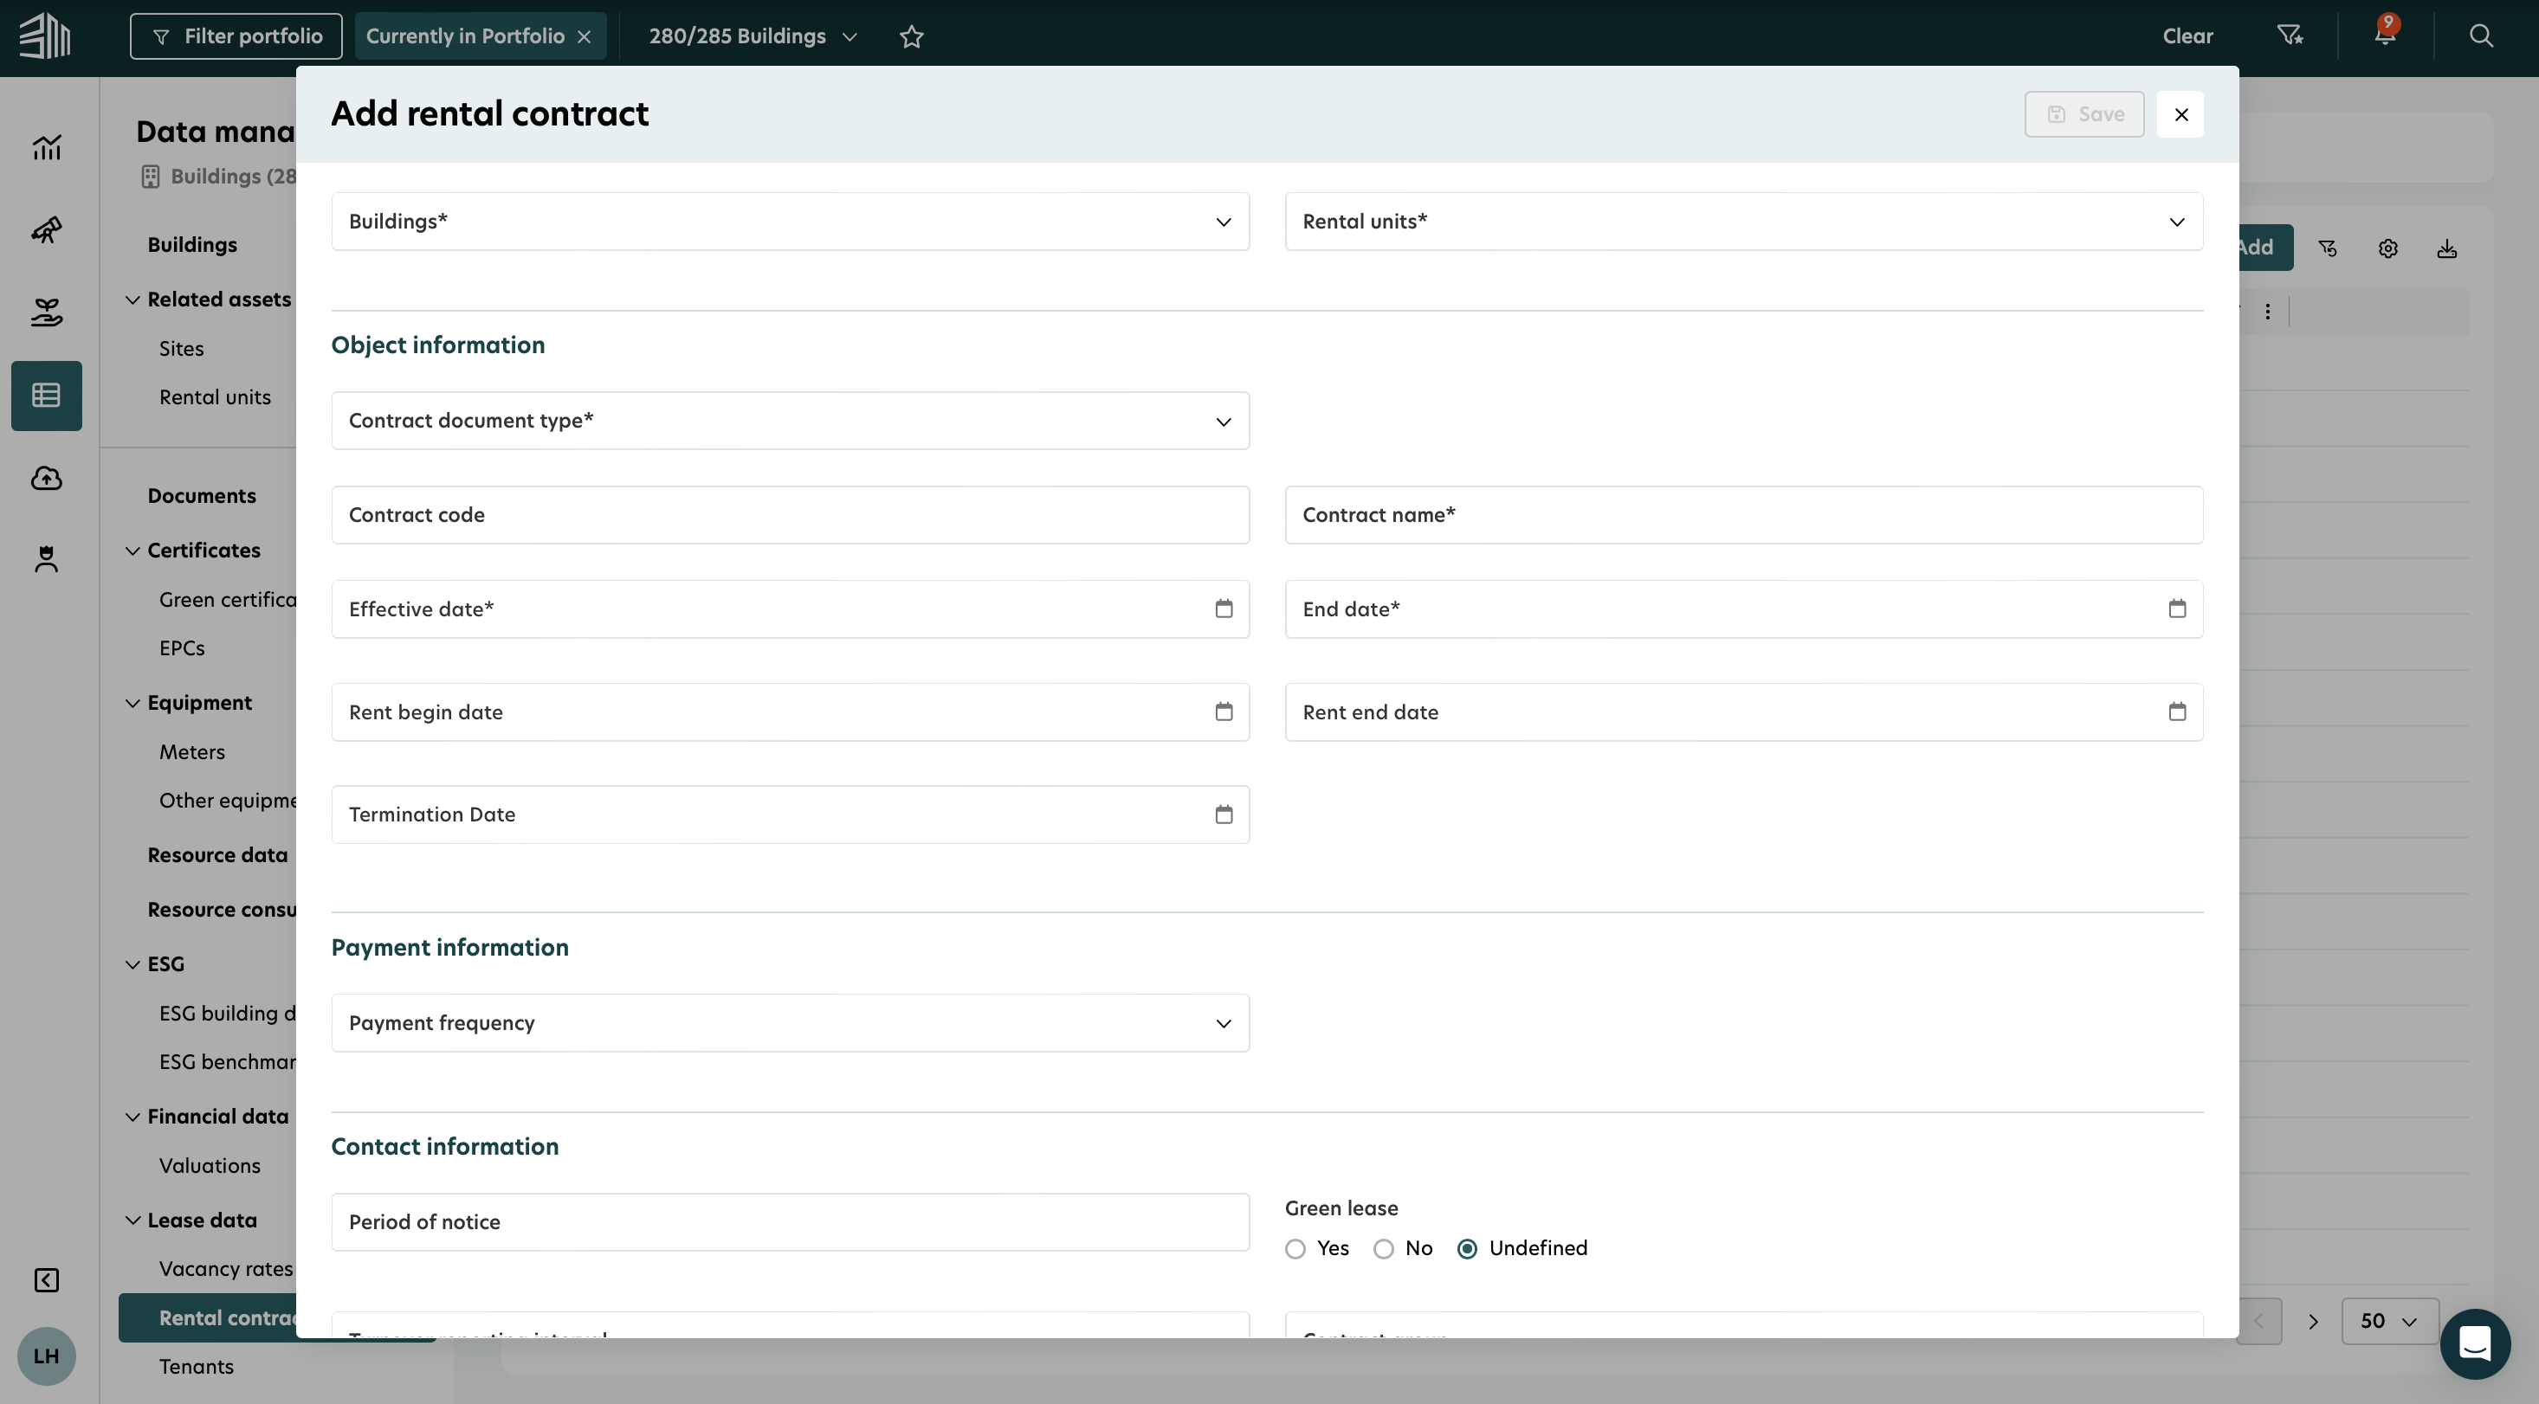Click the Filter portfolio button
The width and height of the screenshot is (2539, 1404).
coord(236,36)
